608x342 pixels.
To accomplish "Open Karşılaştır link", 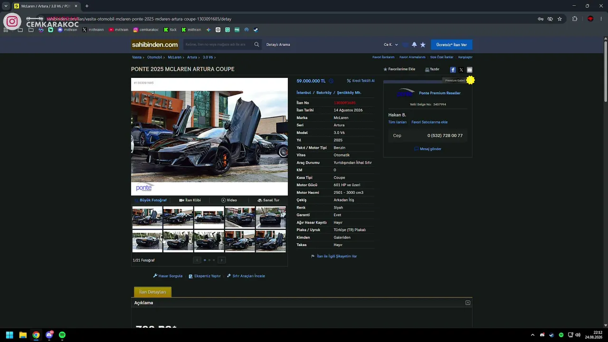I will pos(465,57).
